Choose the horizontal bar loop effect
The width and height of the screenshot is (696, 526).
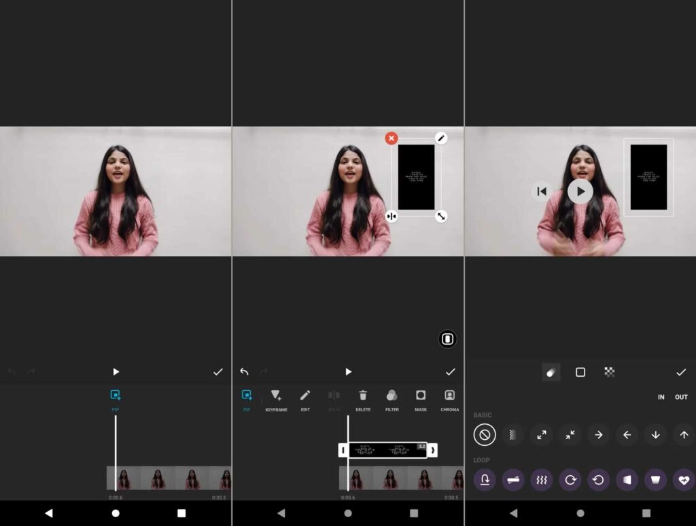coord(513,480)
